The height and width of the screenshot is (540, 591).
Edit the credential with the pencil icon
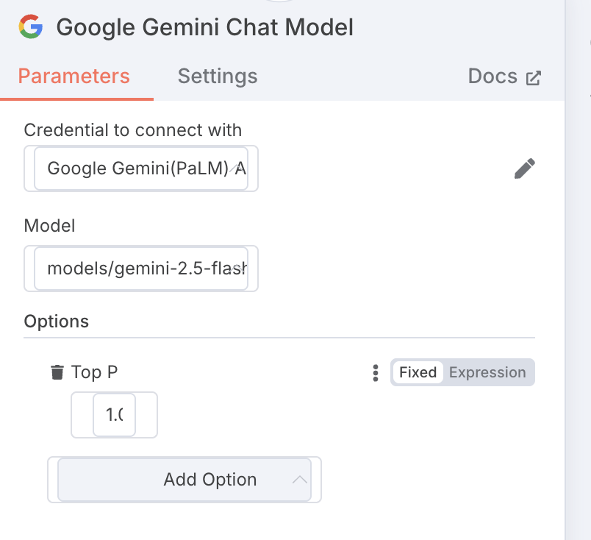coord(524,168)
